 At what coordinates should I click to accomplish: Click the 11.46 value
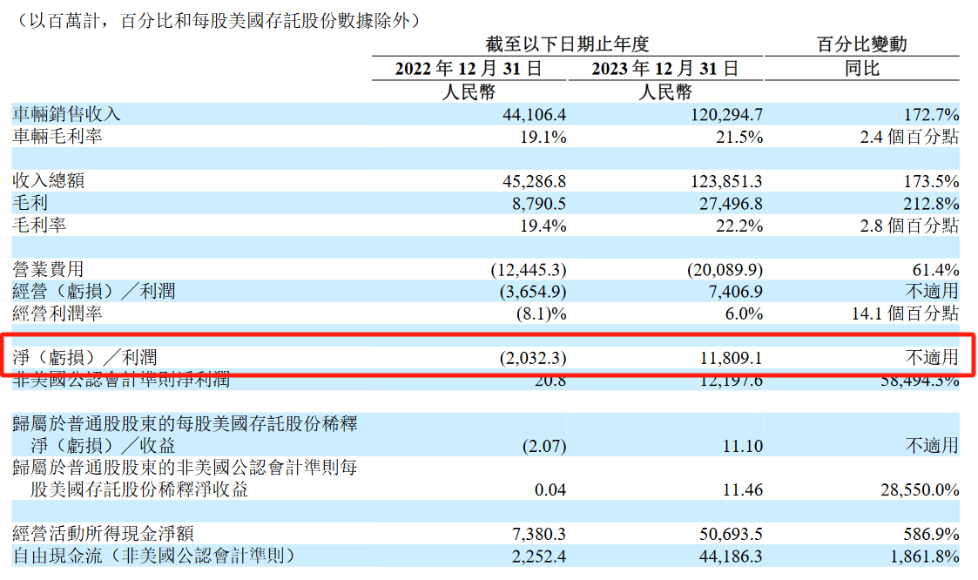pos(743,491)
